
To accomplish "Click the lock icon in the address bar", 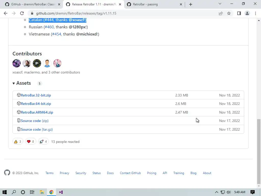I will click(x=32, y=13).
